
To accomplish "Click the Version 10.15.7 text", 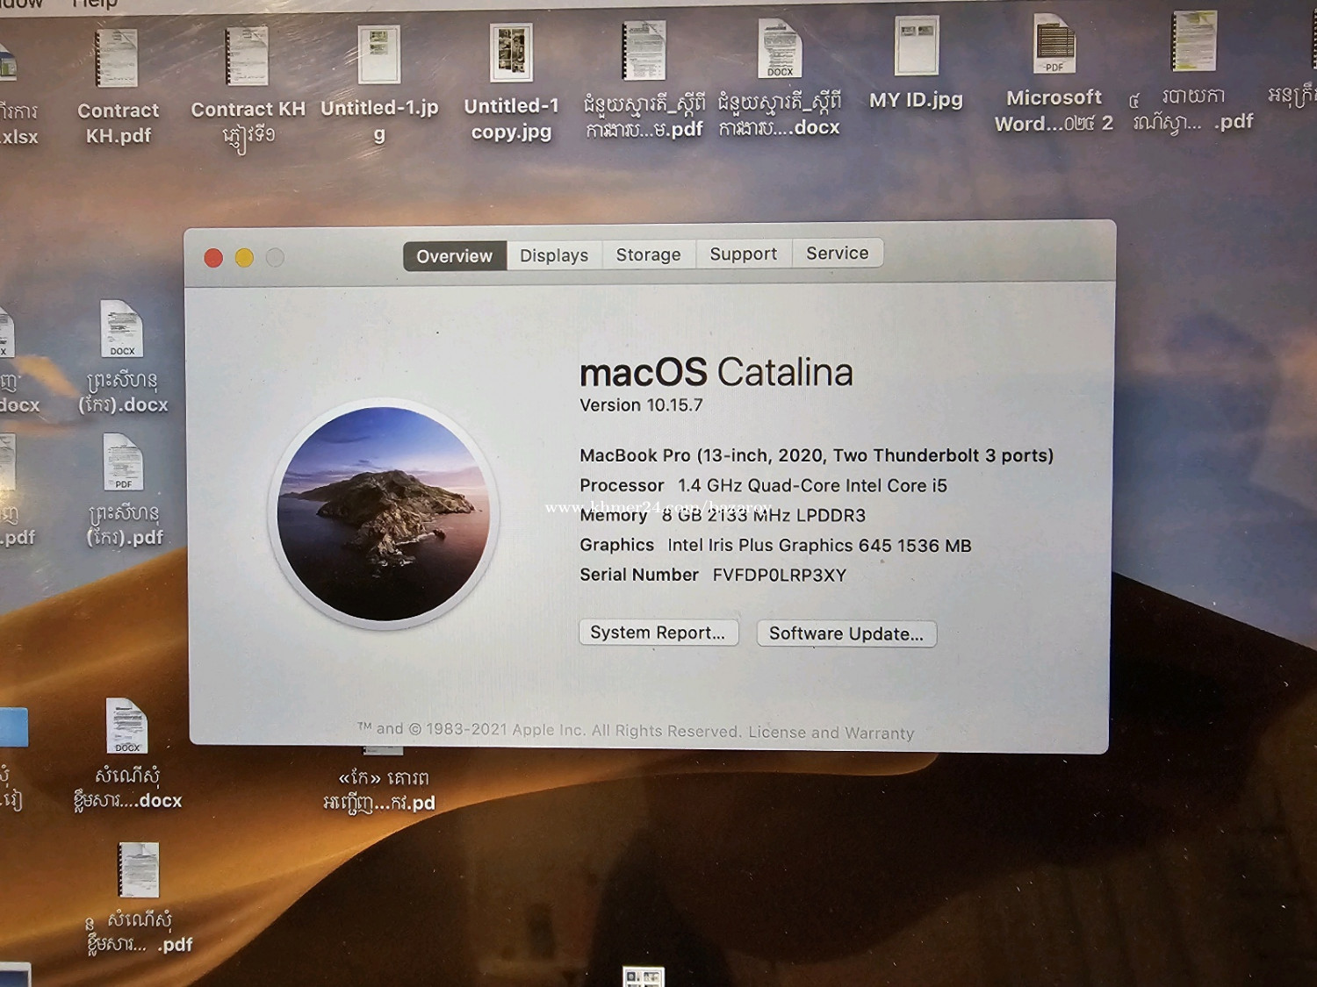I will point(641,405).
